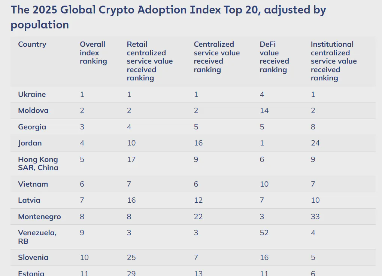The width and height of the screenshot is (382, 276).
Task: Click the Hong Kong SAR, China cell
Action: pyautogui.click(x=38, y=163)
